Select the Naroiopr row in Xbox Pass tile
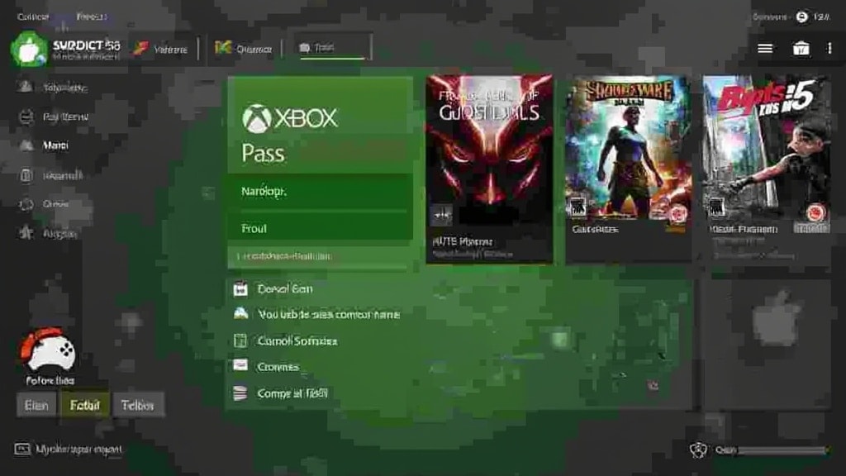The width and height of the screenshot is (846, 476). pyautogui.click(x=320, y=192)
